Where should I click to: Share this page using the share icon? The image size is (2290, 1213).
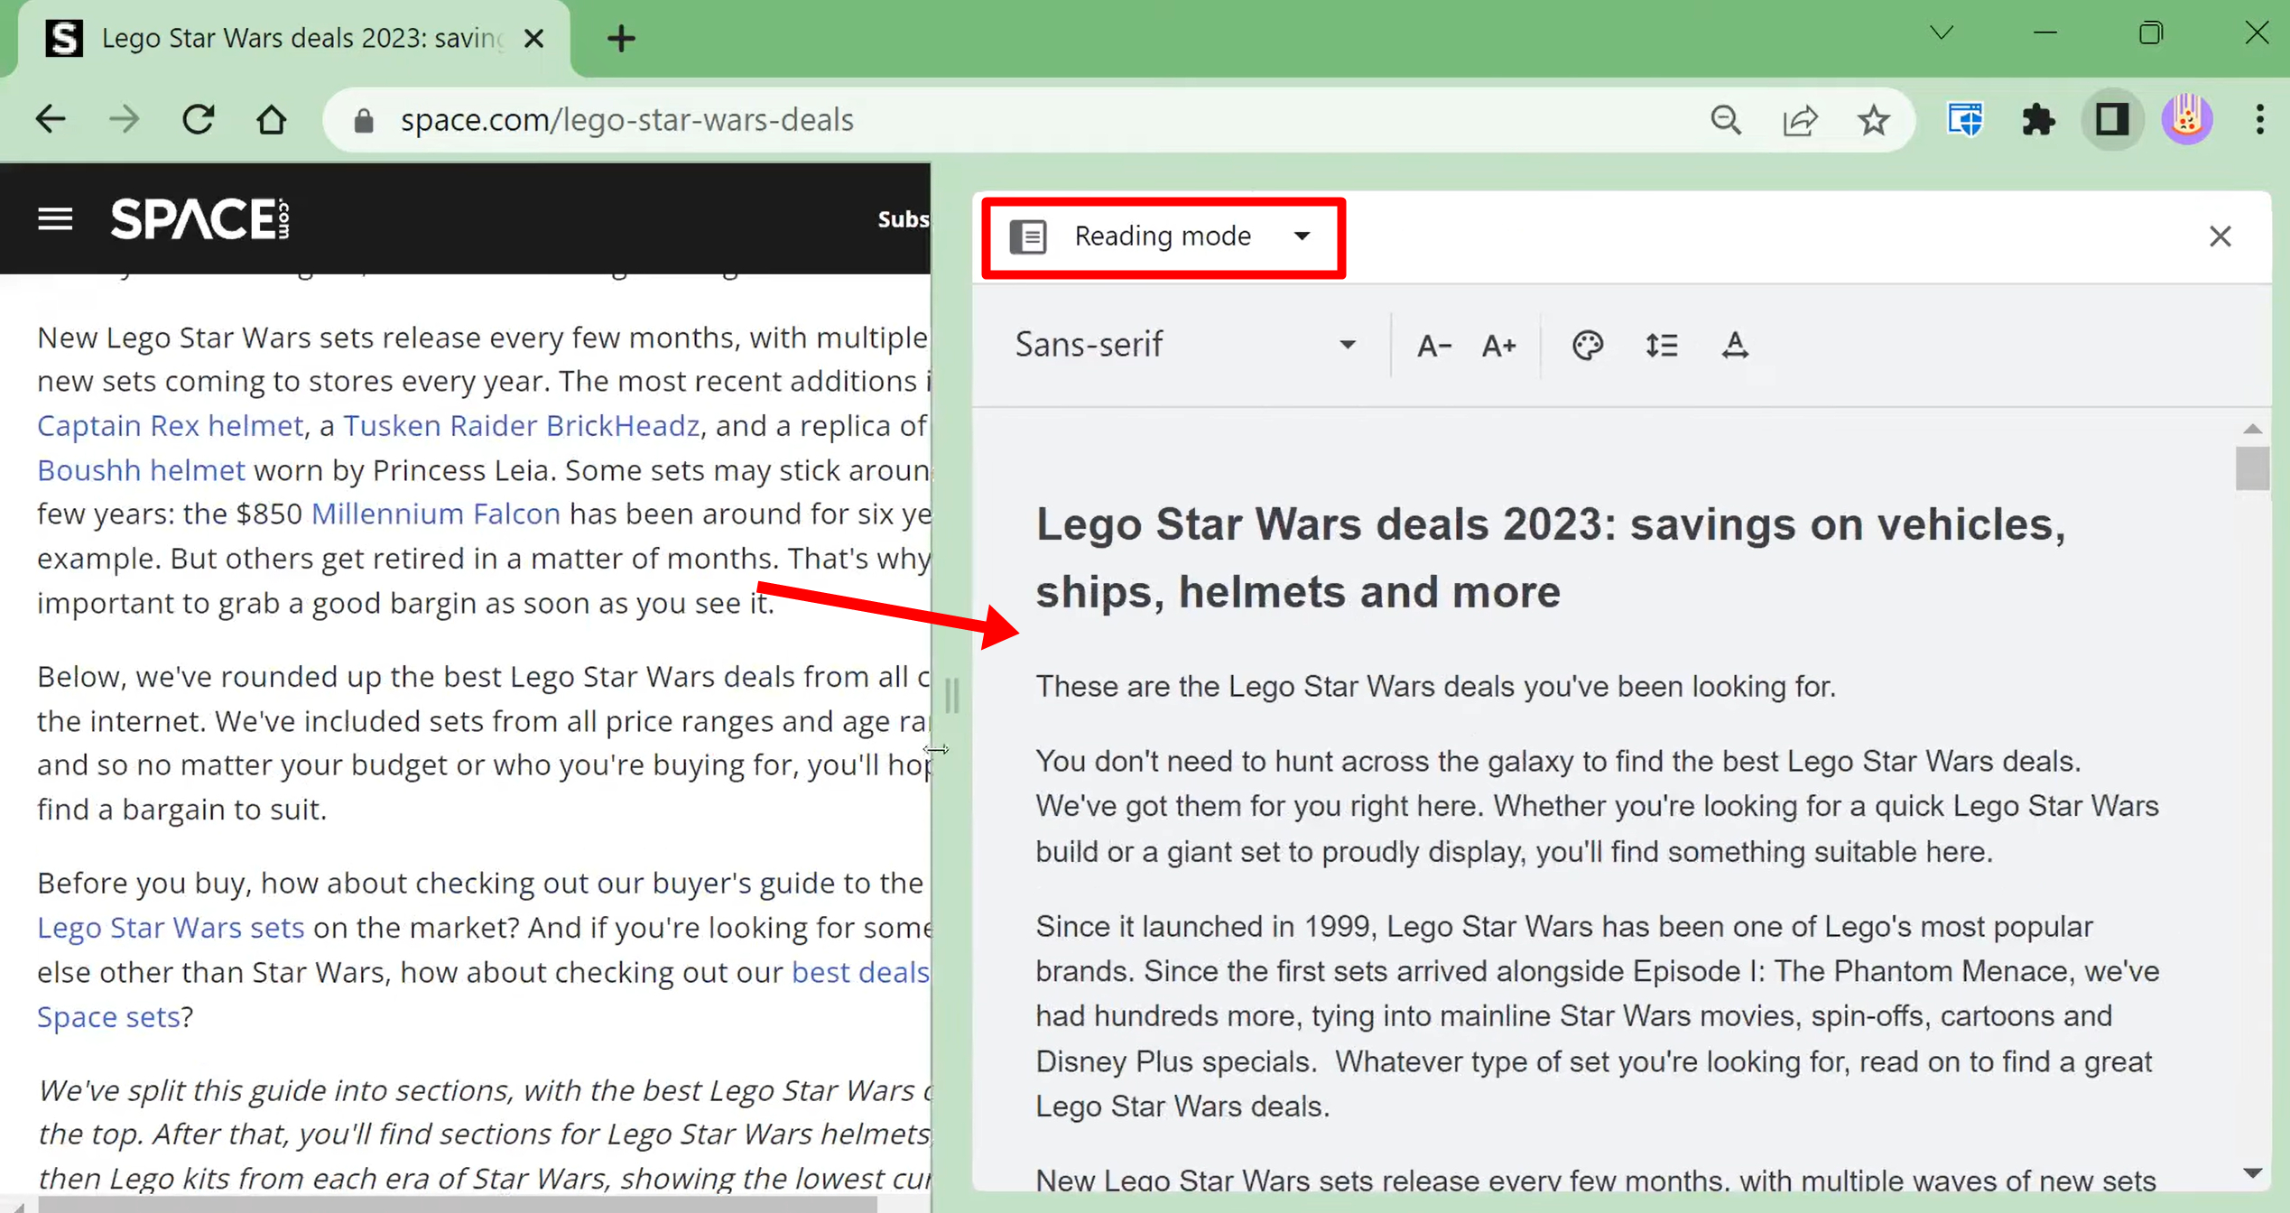(x=1800, y=120)
